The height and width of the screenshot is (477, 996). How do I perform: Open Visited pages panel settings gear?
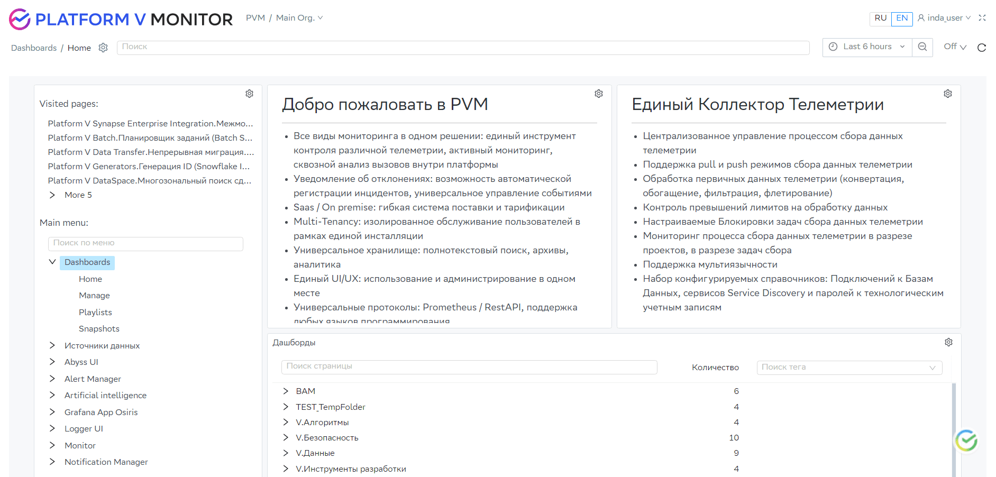pos(249,94)
